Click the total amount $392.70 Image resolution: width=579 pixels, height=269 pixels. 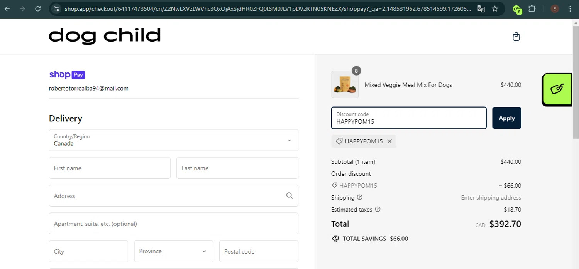click(505, 224)
